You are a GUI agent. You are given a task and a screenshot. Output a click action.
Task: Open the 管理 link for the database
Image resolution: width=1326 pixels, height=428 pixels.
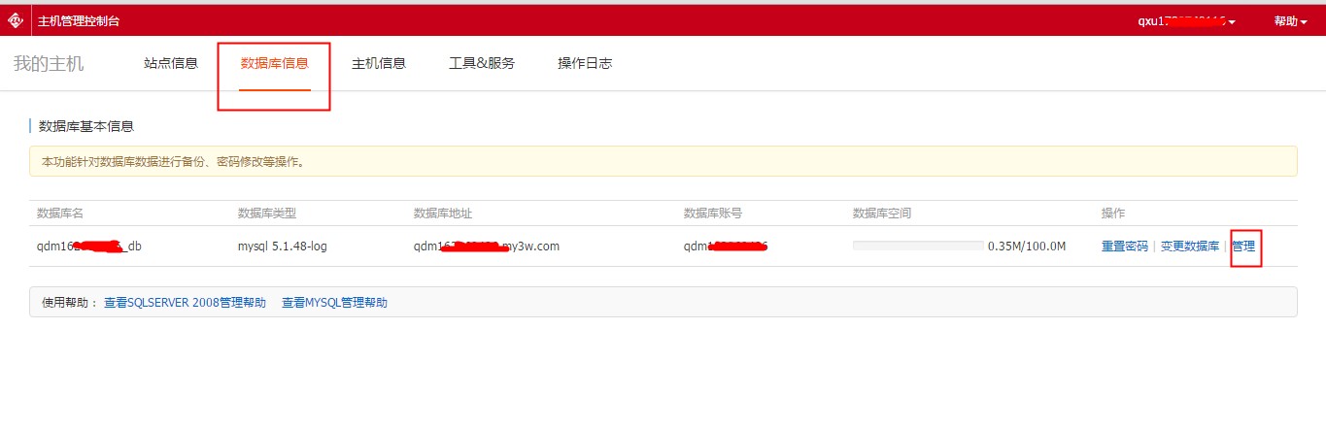click(1243, 247)
